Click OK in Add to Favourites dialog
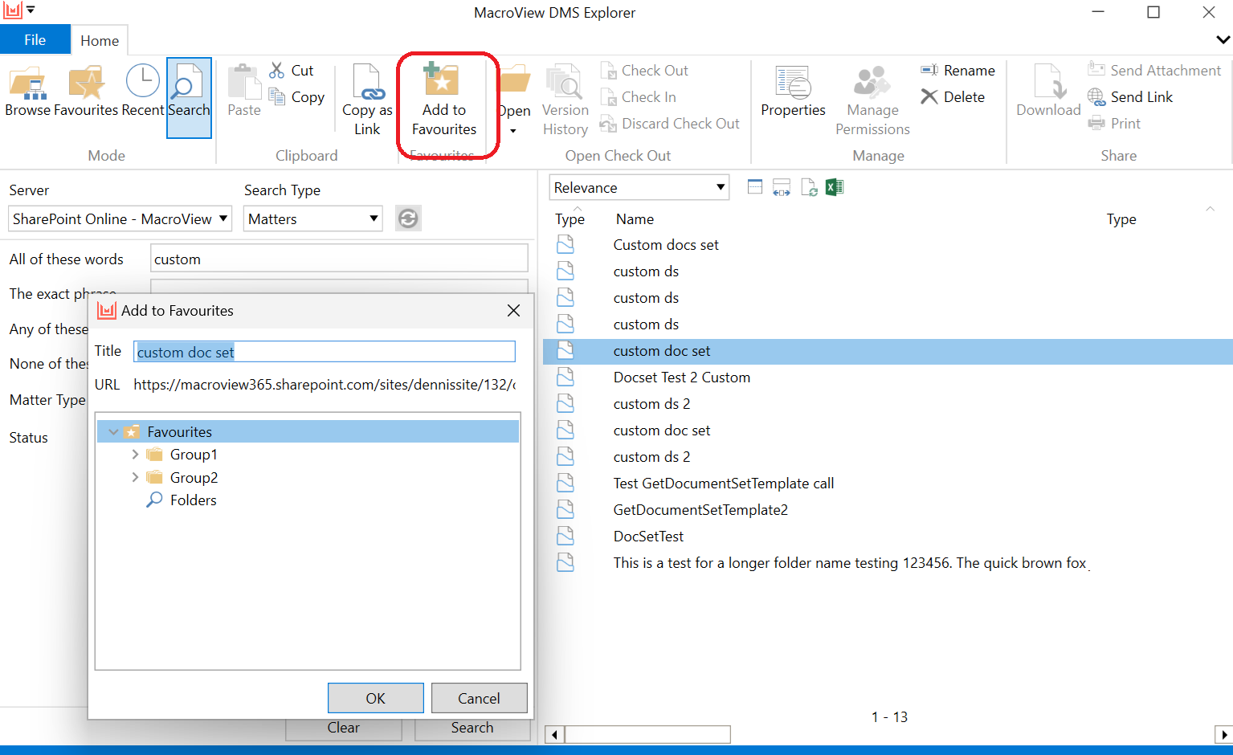The width and height of the screenshot is (1233, 755). (375, 698)
